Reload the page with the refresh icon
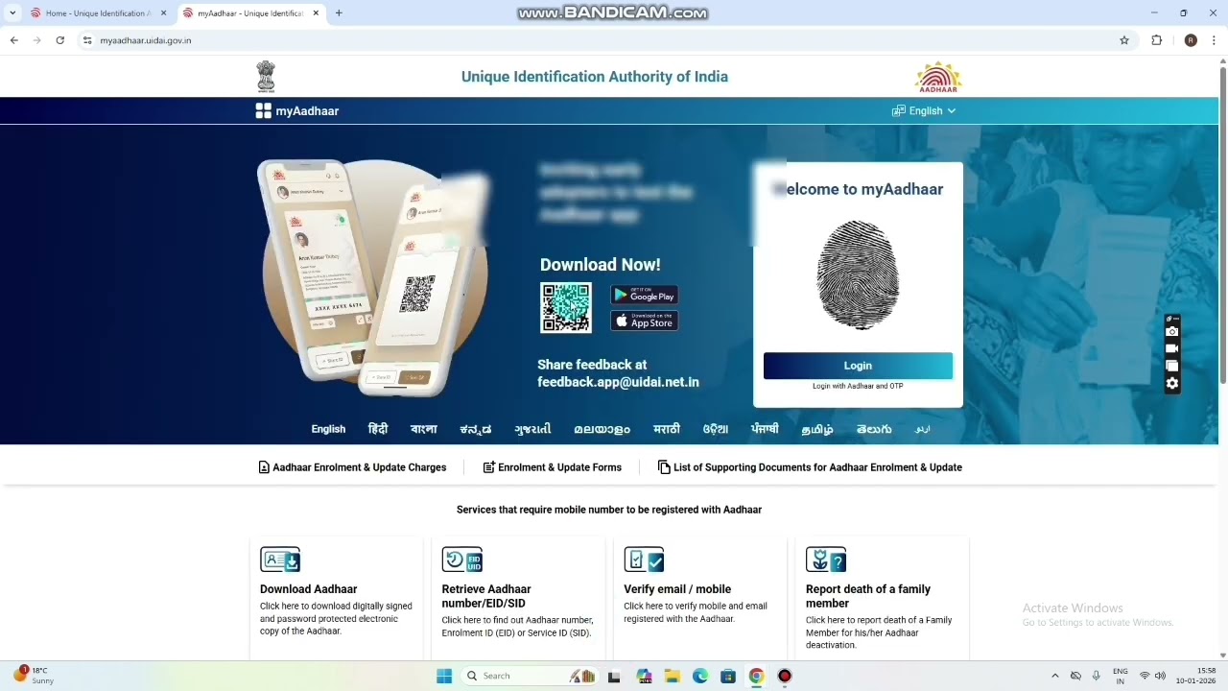The height and width of the screenshot is (691, 1228). coord(59,40)
